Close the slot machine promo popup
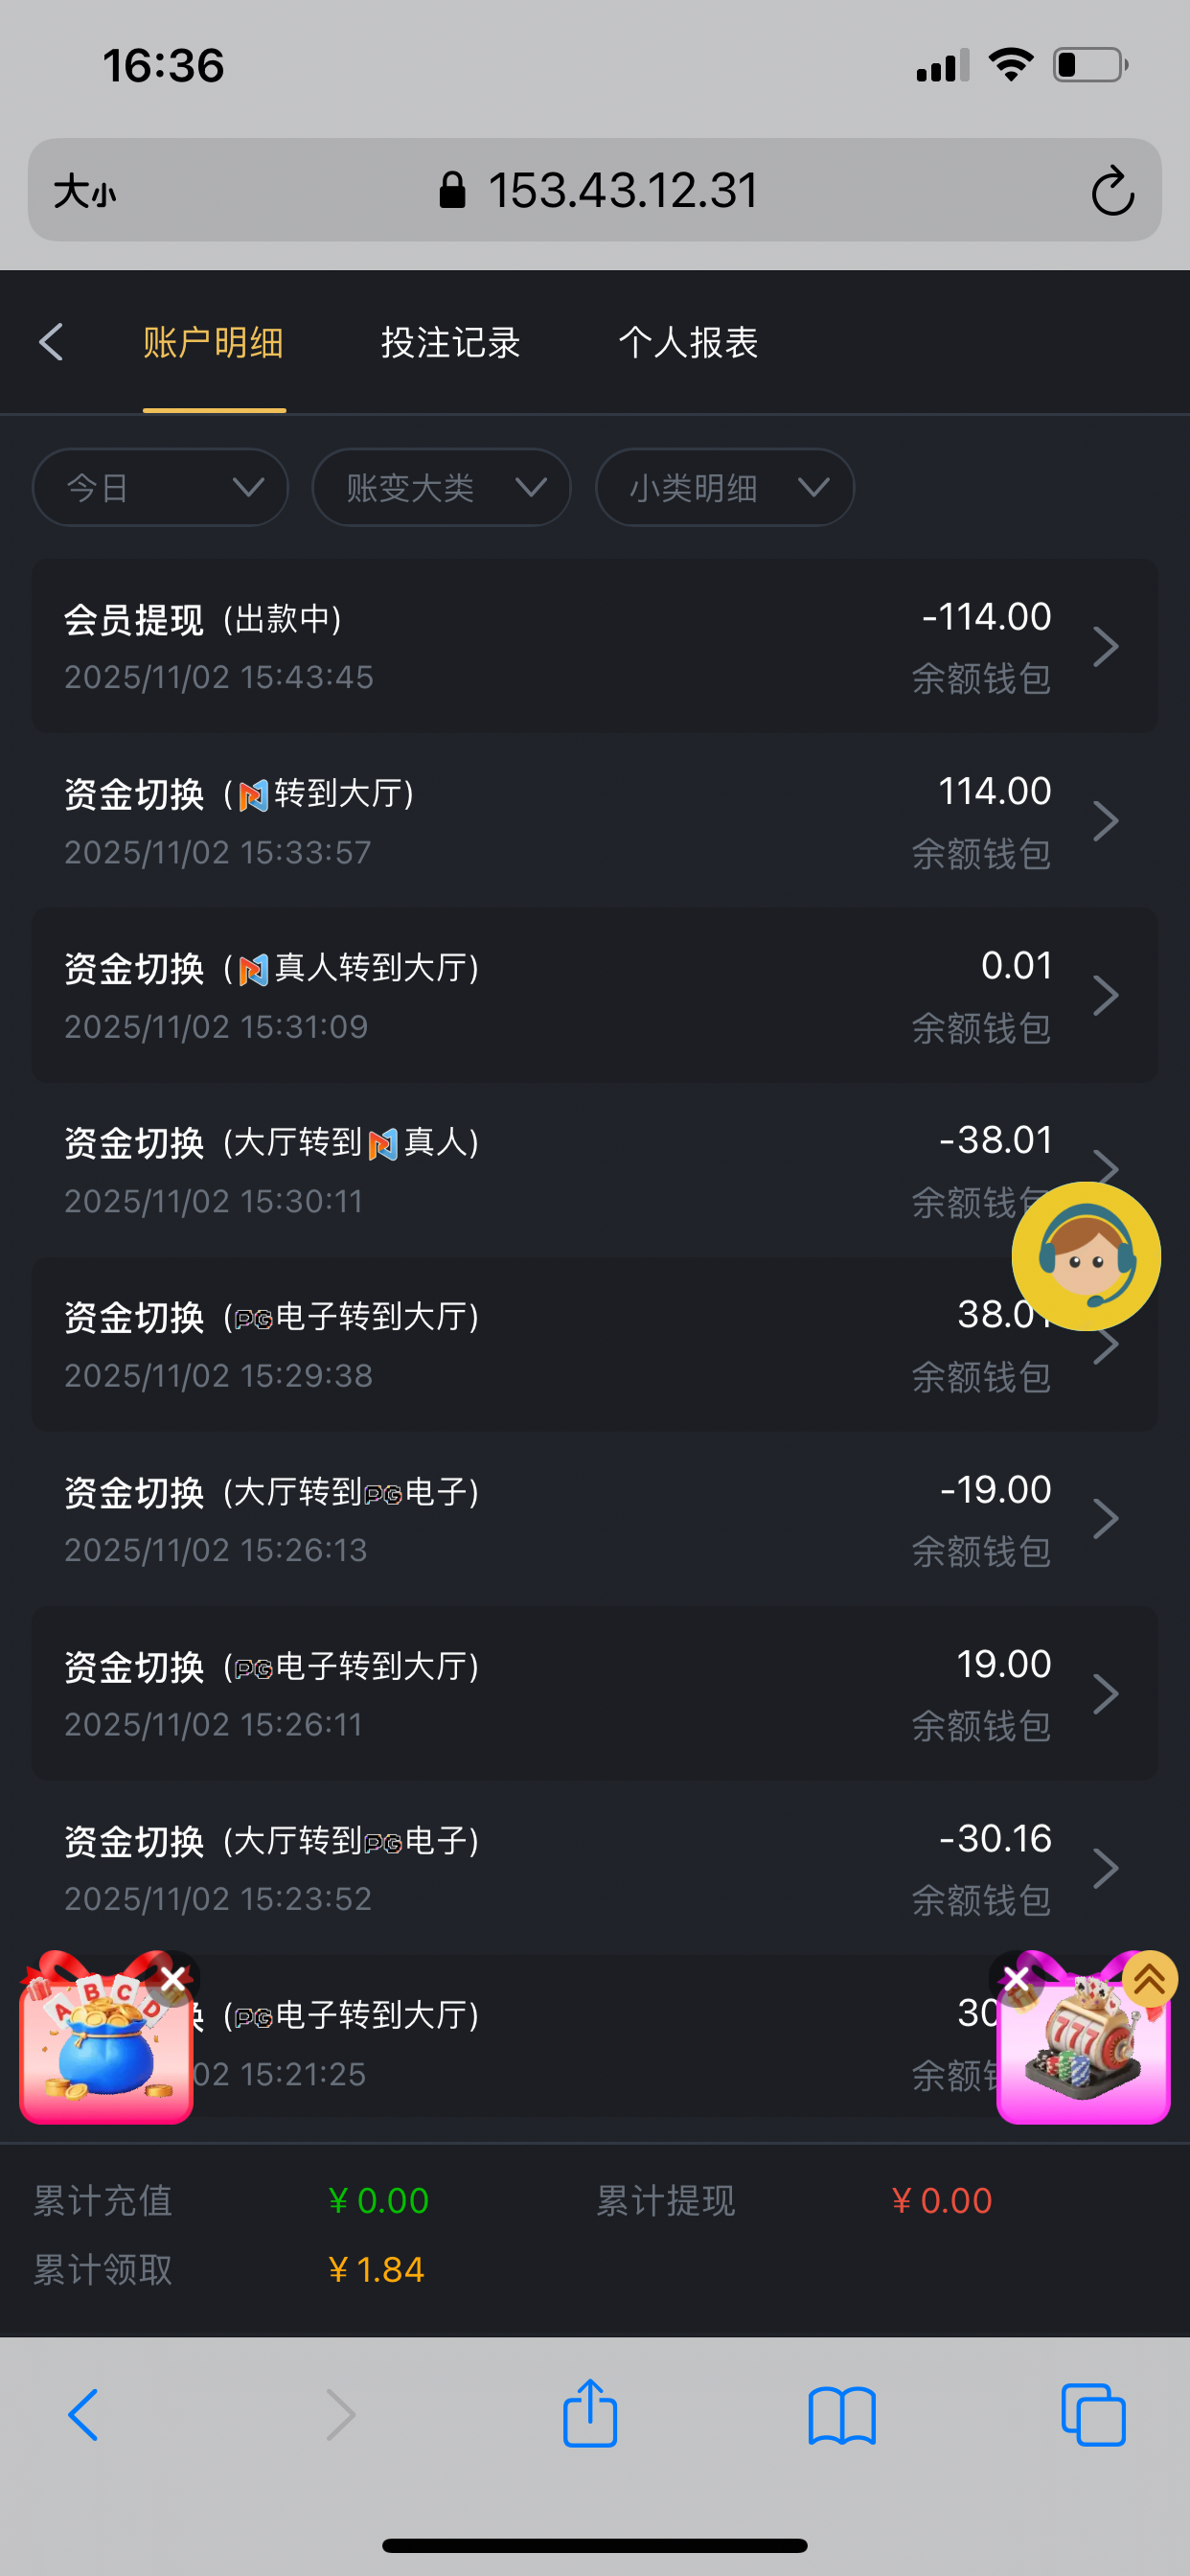Image resolution: width=1190 pixels, height=2576 pixels. point(1016,1978)
